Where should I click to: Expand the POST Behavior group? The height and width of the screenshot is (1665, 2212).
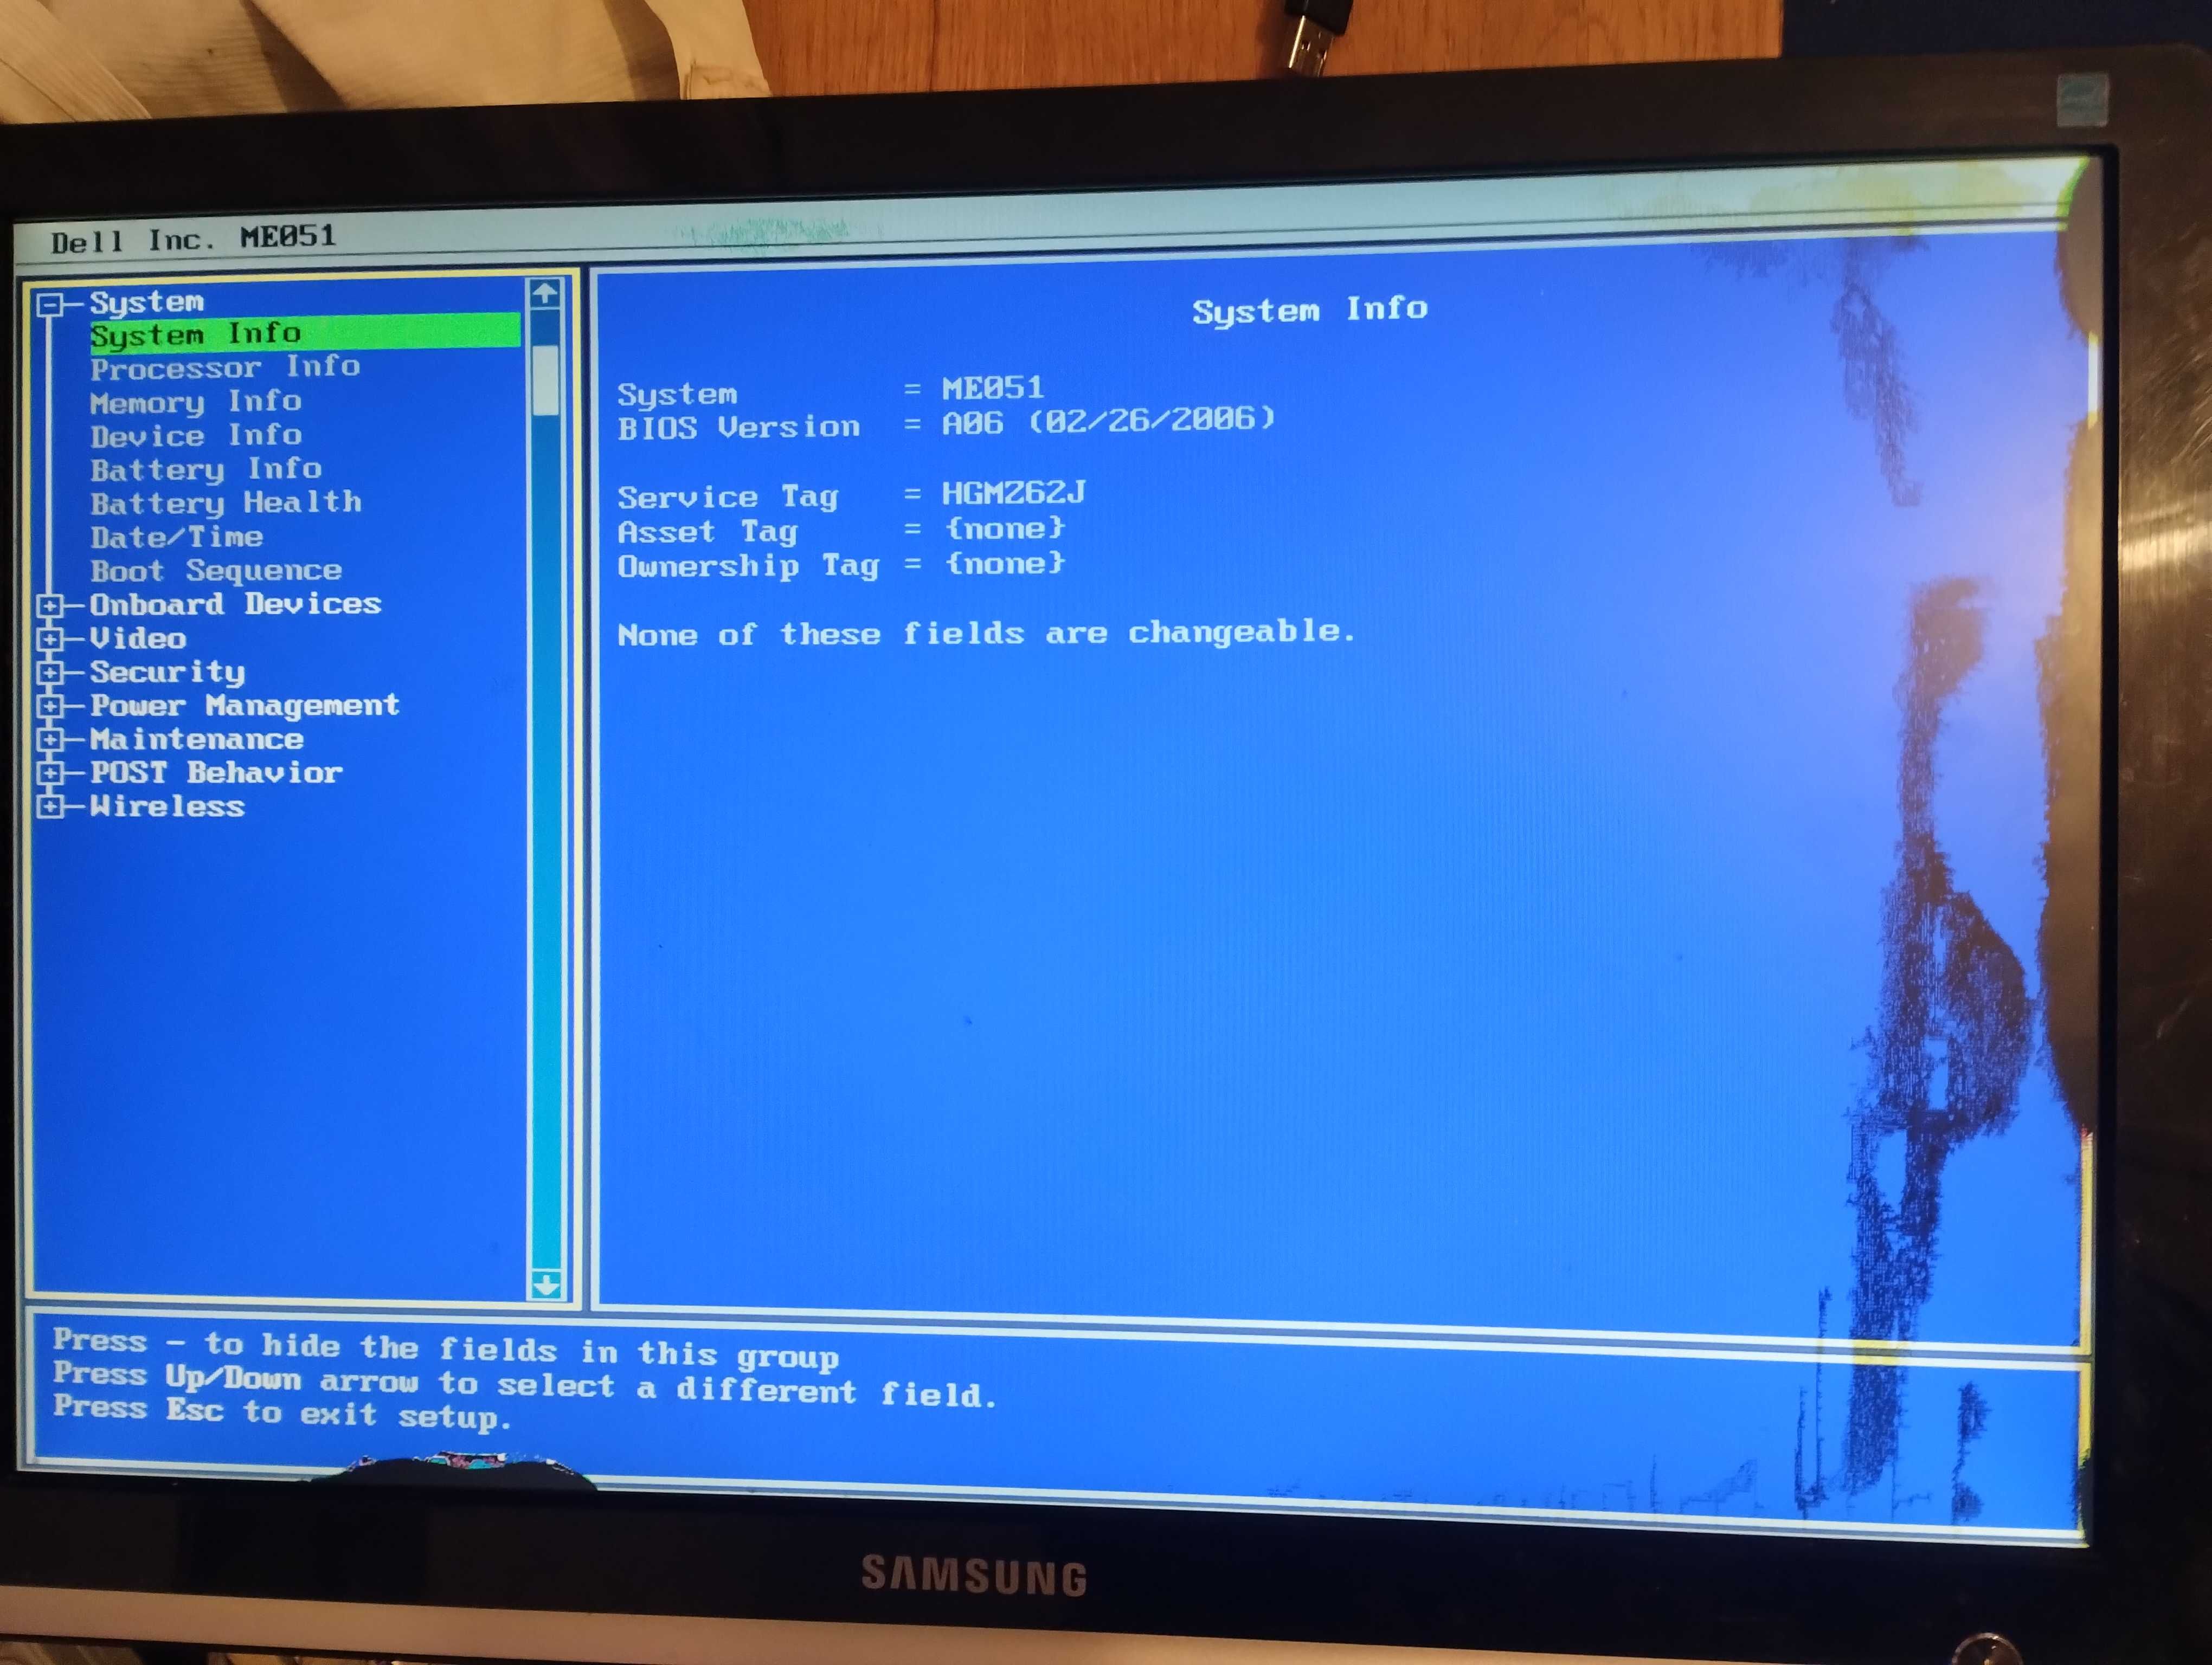point(50,773)
